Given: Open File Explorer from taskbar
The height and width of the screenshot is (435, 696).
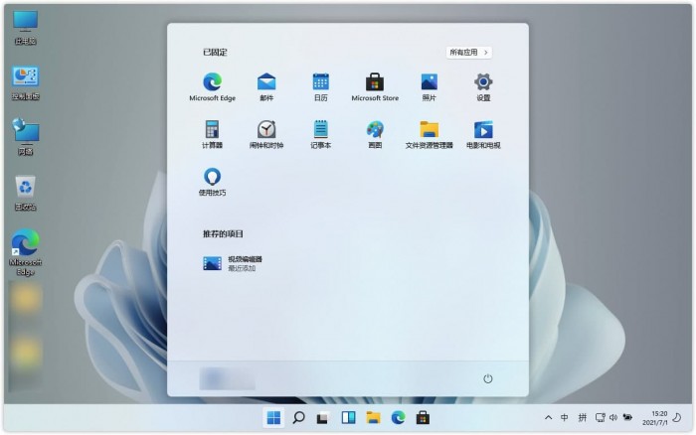Looking at the screenshot, I should 373,418.
